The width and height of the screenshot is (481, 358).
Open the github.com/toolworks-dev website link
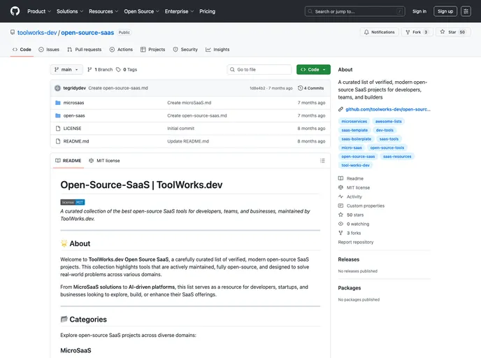[388, 109]
